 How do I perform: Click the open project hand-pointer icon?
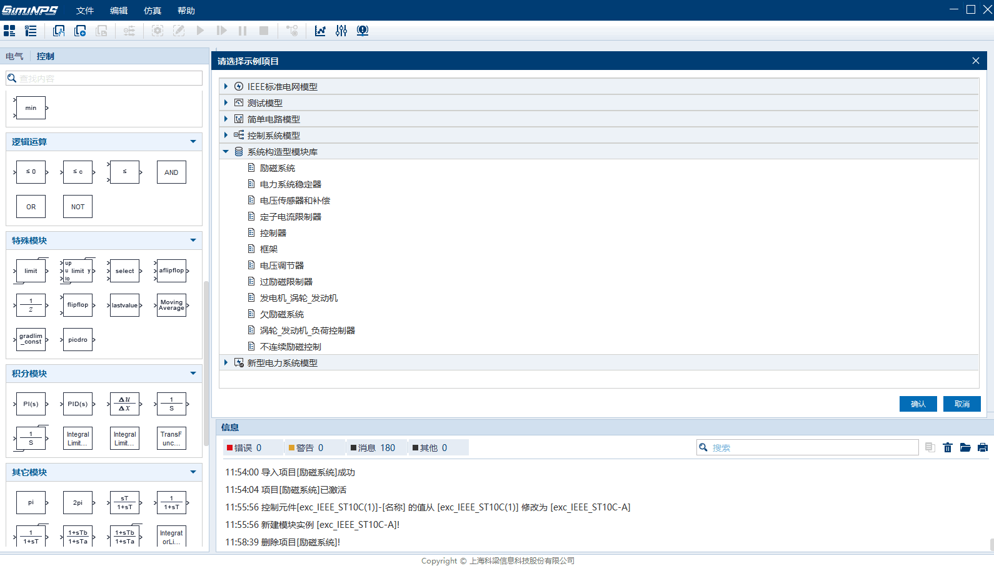(59, 31)
